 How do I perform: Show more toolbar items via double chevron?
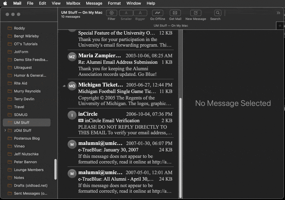pyautogui.click(x=278, y=13)
